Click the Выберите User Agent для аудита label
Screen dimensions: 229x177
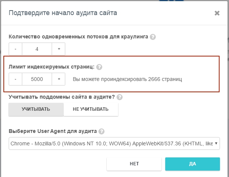(x=52, y=131)
